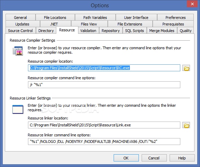Open the Directory tab
This screenshot has height=167, width=200.
click(46, 31)
